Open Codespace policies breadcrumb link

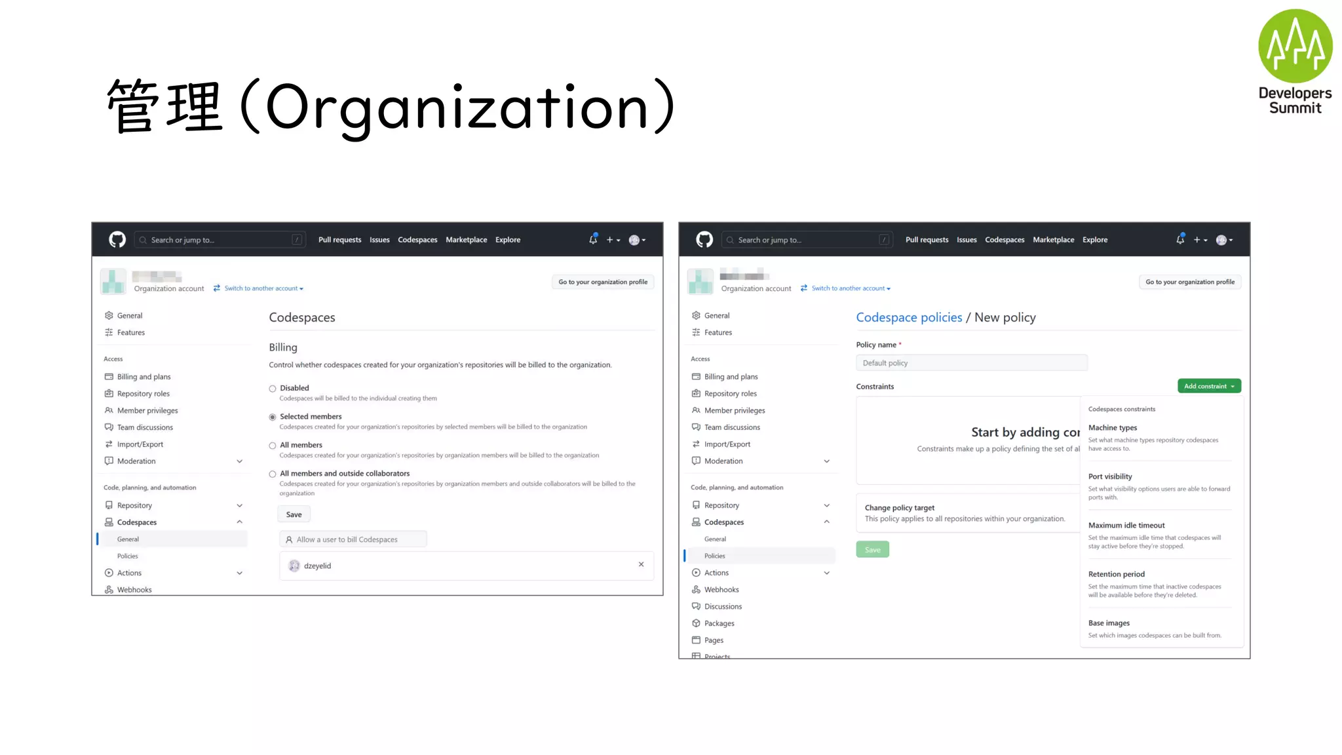coord(909,317)
